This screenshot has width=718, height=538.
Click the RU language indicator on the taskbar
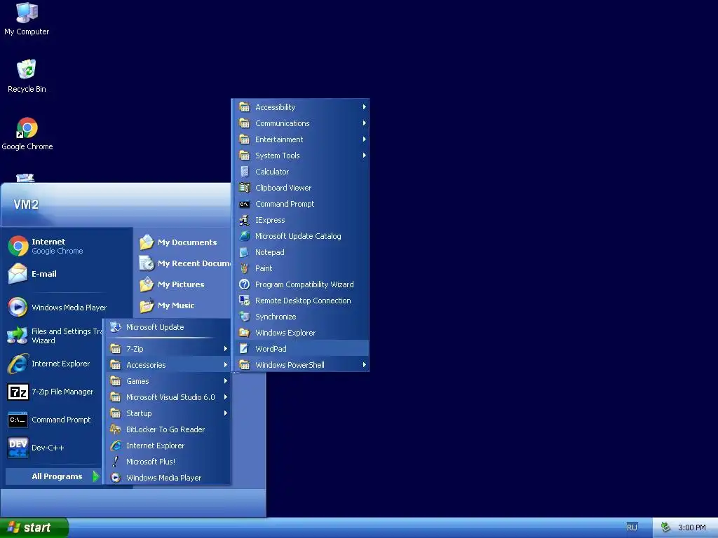632,527
